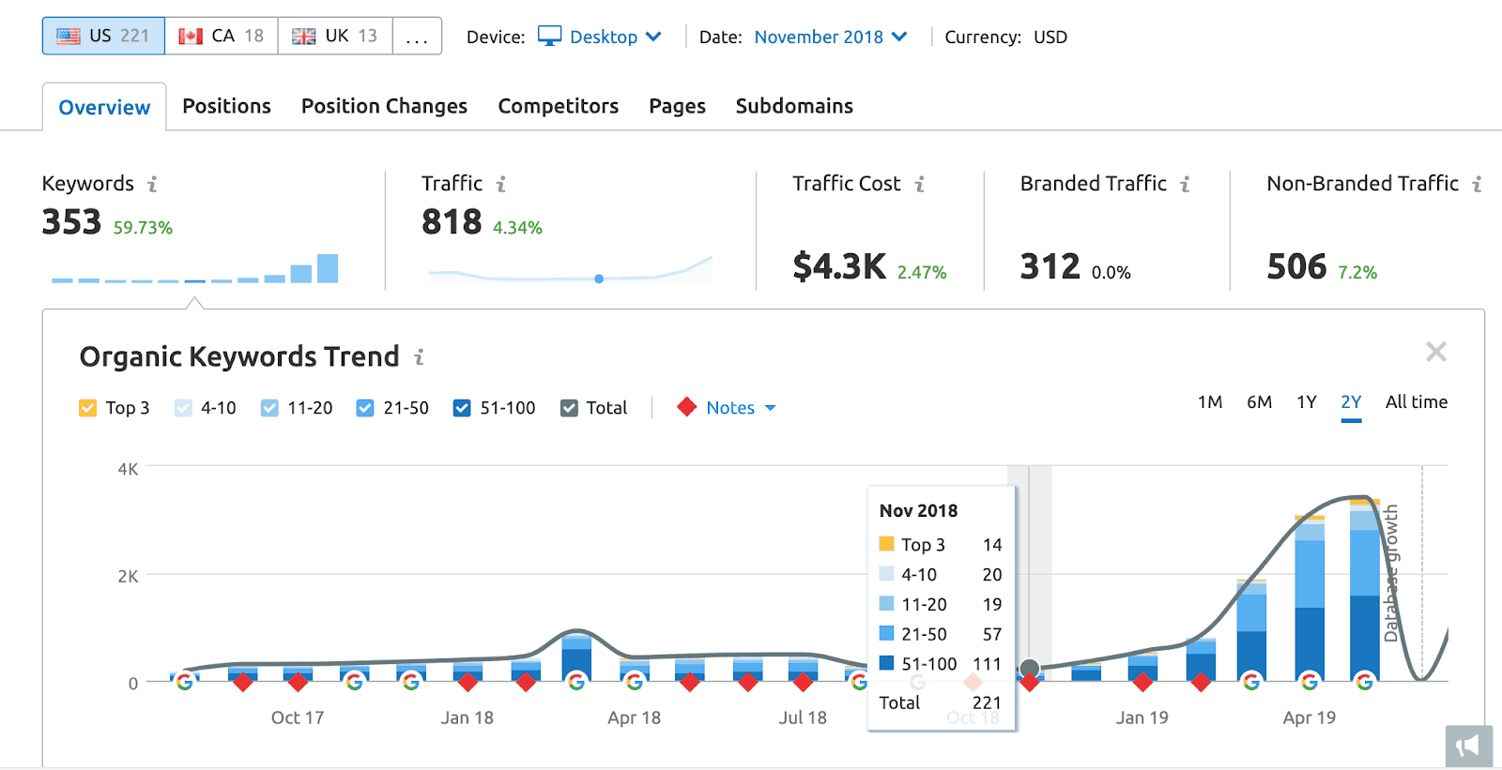This screenshot has width=1502, height=770.
Task: Click the US flag icon
Action: [69, 37]
